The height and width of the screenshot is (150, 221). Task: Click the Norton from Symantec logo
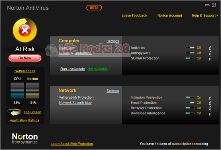pyautogui.click(x=25, y=138)
